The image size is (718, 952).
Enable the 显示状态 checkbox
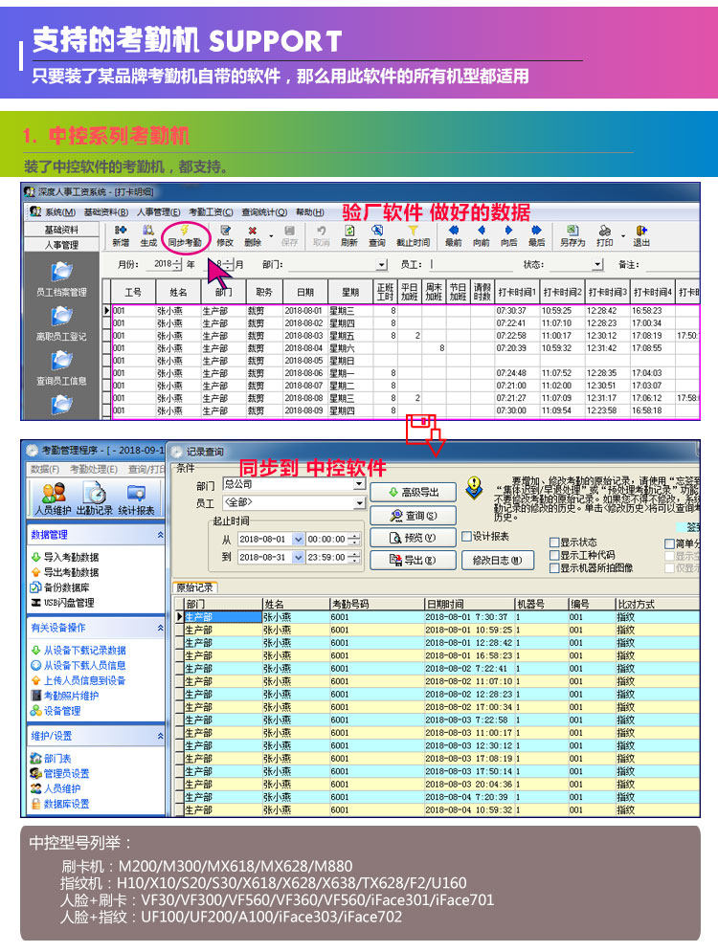coord(554,542)
